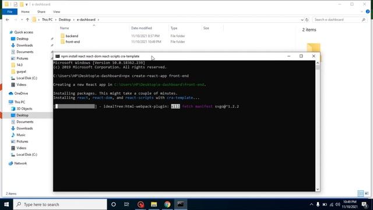Refresh the e-dashboard folder view
373x210 pixels.
[x=307, y=20]
